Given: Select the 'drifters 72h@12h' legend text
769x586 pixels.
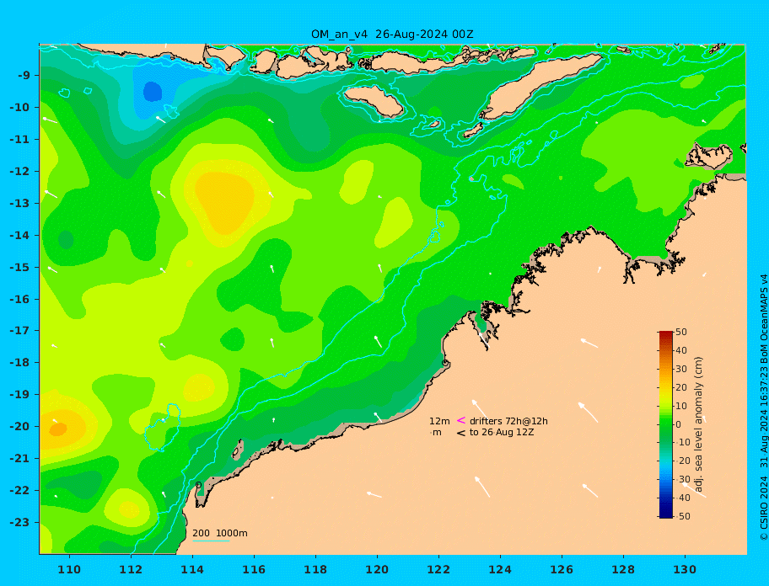Looking at the screenshot, I should tap(508, 421).
